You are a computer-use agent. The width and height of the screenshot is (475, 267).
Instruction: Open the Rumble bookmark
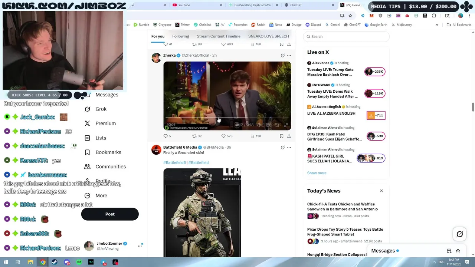[x=141, y=25]
